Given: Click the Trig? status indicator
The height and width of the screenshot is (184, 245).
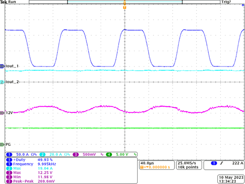Looking at the screenshot, I should (226, 2).
